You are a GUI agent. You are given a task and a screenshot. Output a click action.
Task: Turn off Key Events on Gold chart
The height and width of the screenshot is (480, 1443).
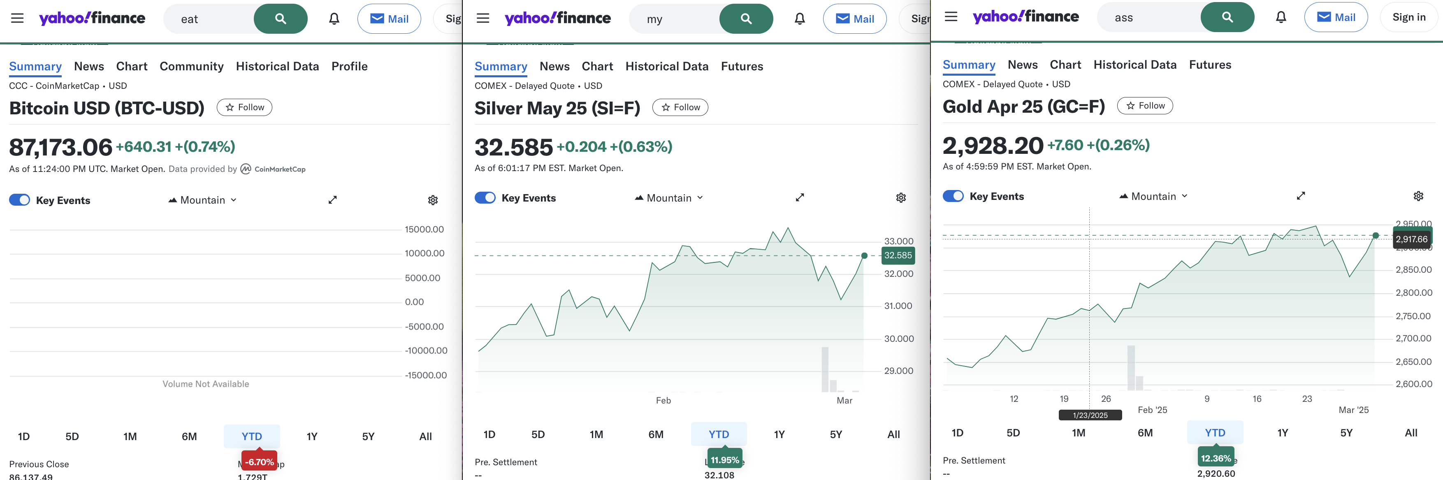pyautogui.click(x=953, y=196)
